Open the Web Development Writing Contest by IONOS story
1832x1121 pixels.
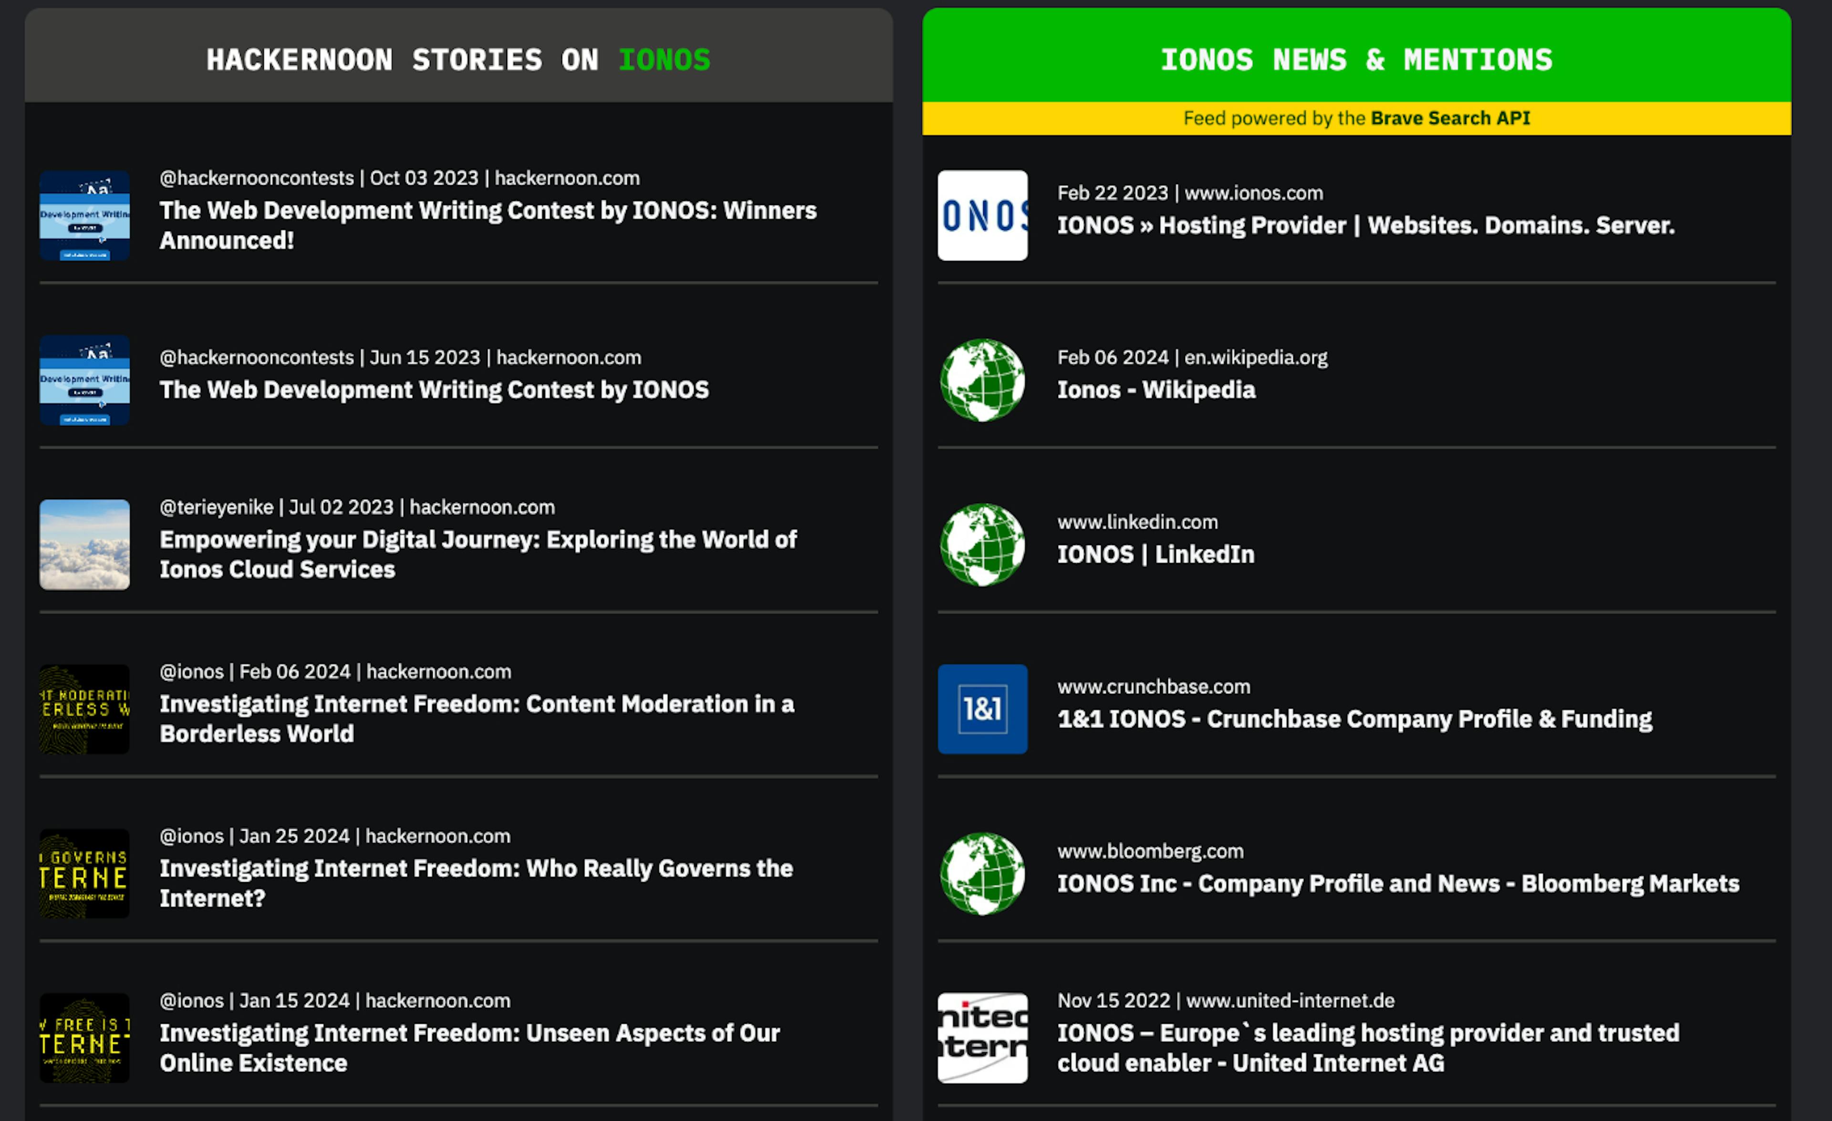pyautogui.click(x=434, y=390)
